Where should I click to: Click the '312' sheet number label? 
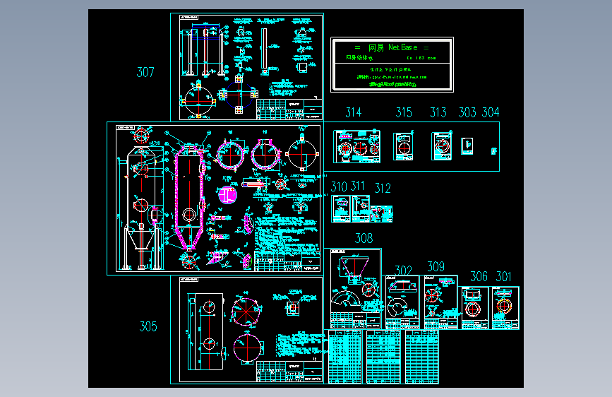point(383,189)
